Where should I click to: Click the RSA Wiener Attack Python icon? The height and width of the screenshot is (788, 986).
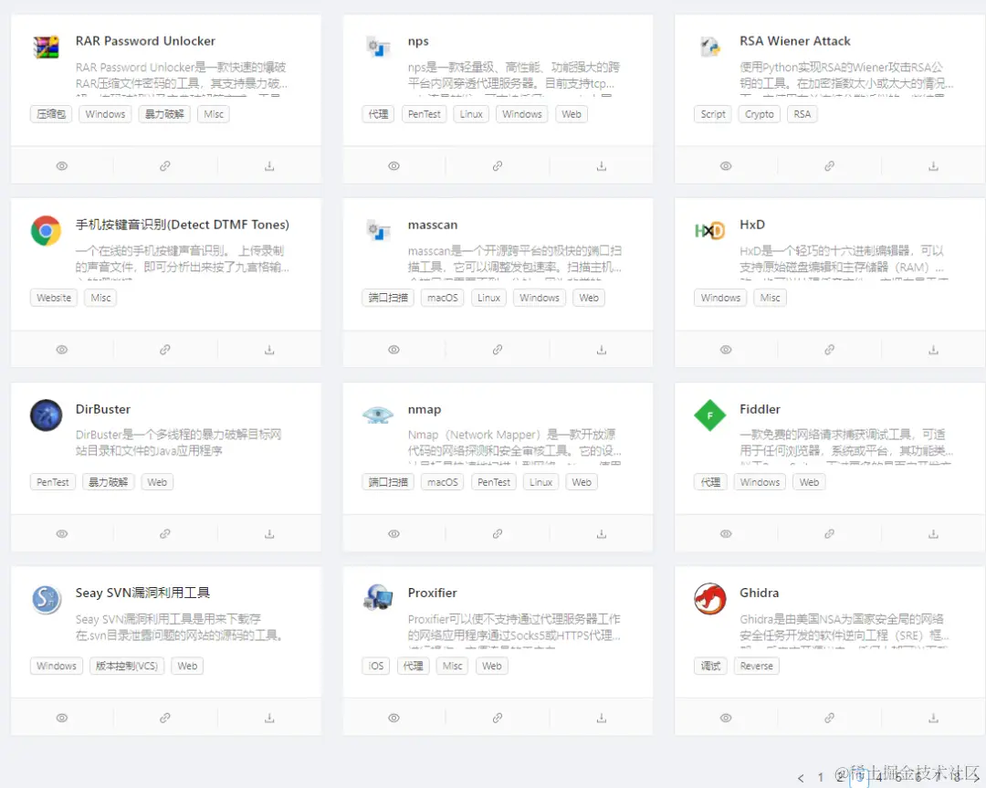pos(710,47)
